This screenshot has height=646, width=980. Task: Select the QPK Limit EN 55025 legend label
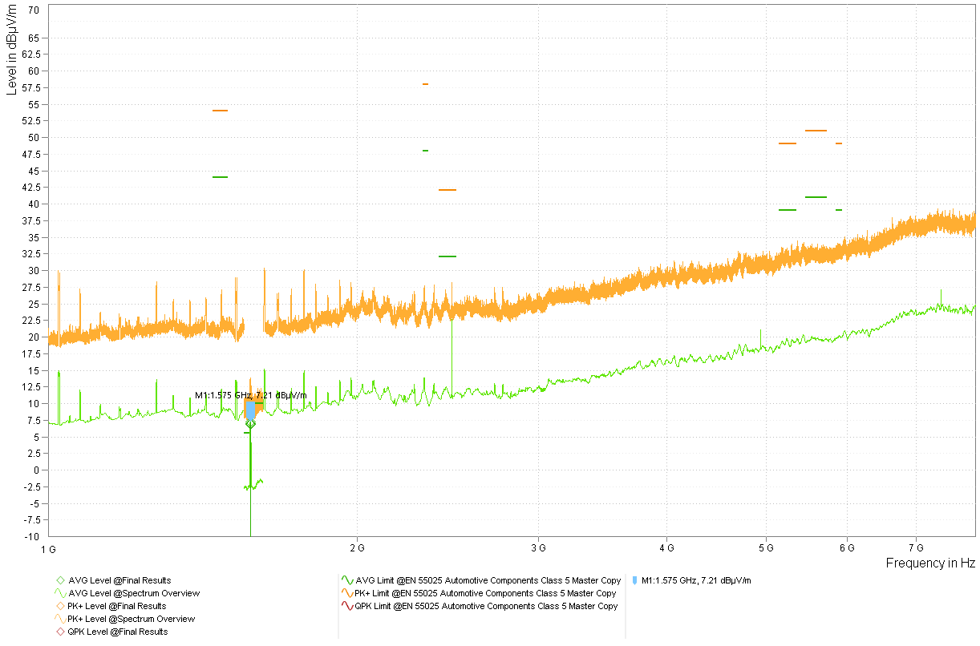point(486,606)
